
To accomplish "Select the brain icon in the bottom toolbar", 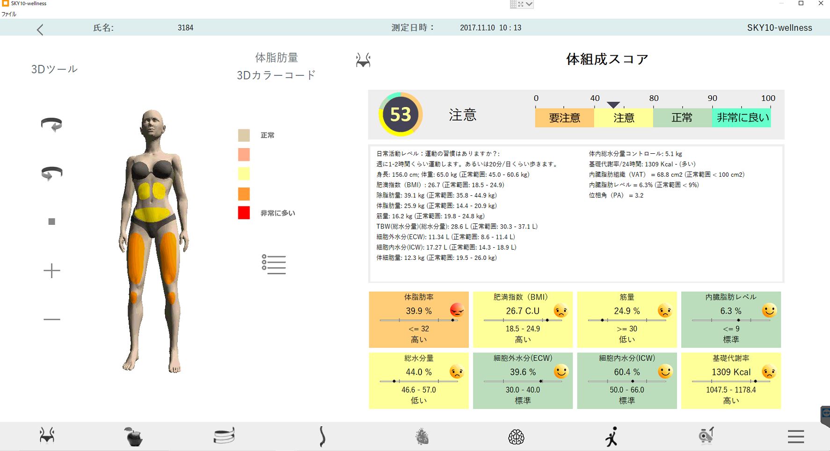I will click(x=517, y=436).
